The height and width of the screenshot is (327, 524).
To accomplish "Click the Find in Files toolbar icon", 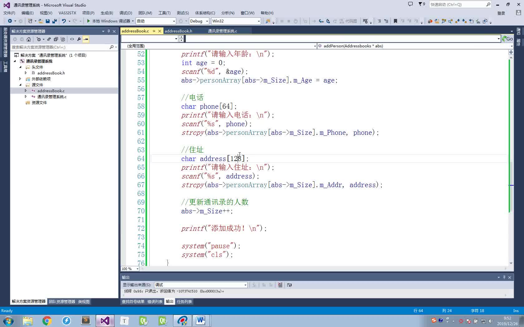I will [268, 21].
